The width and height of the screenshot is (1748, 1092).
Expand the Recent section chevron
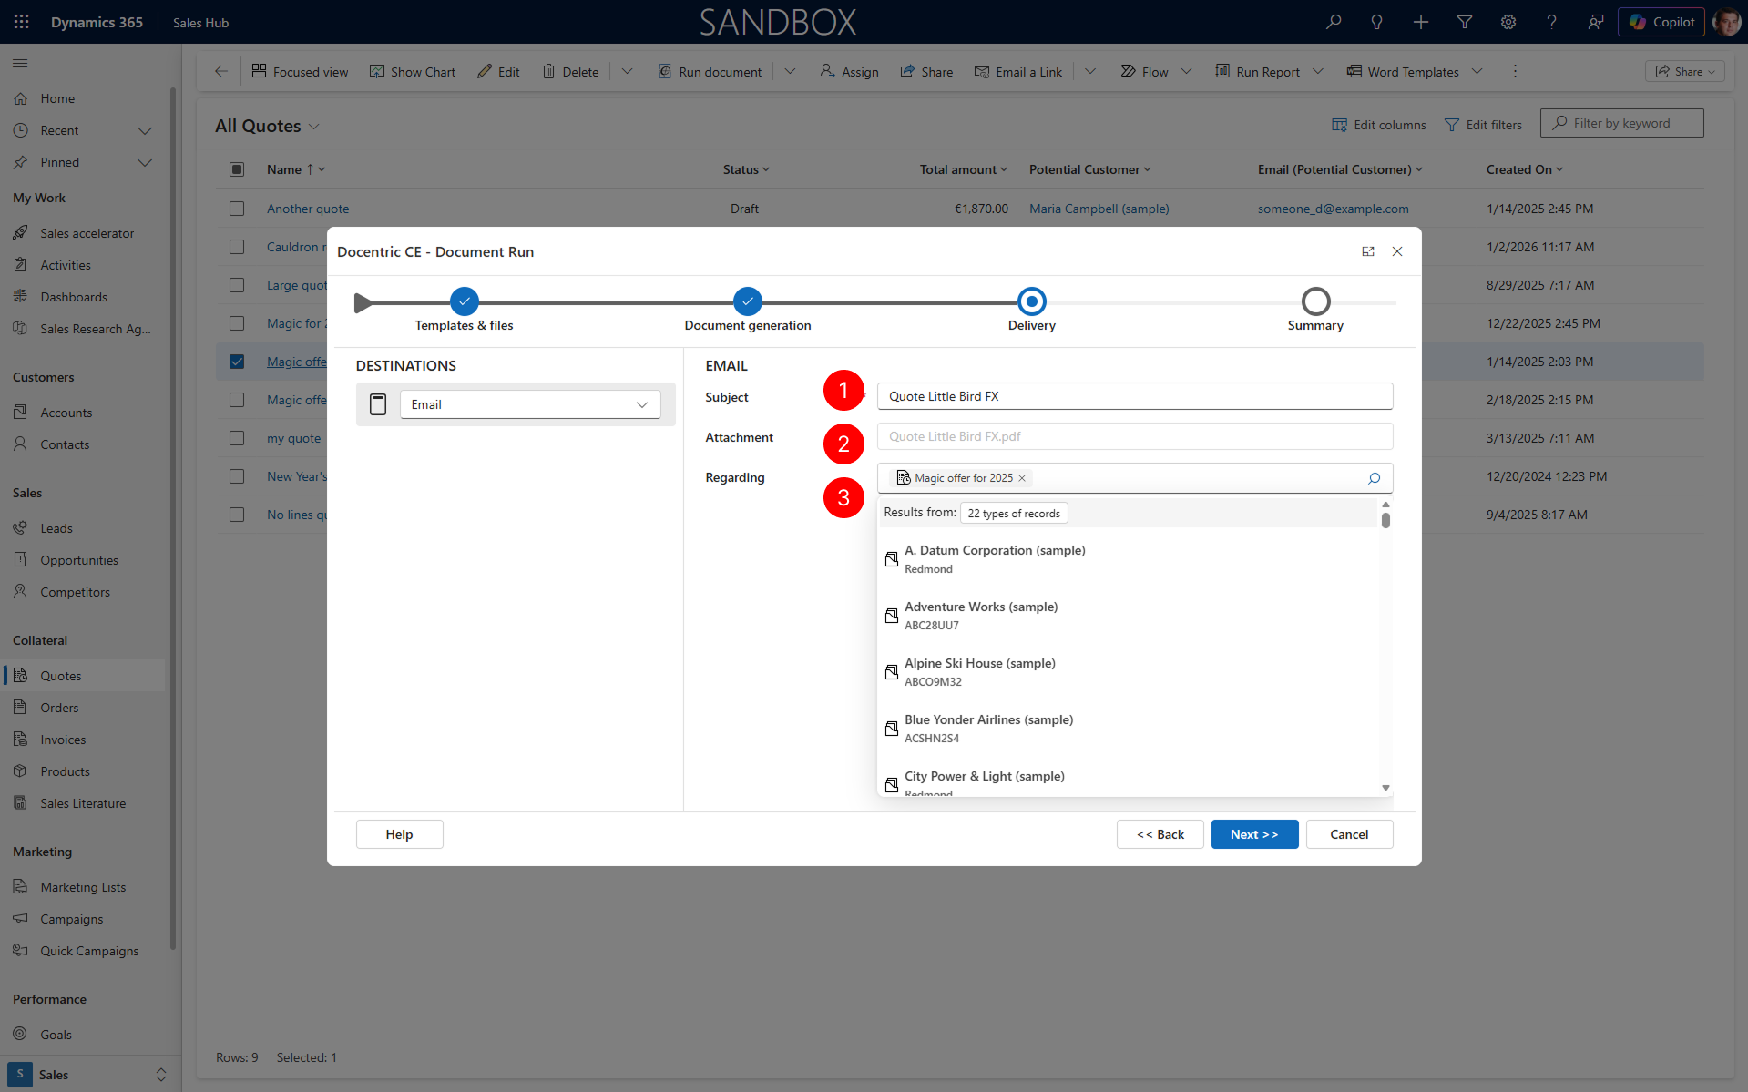coord(145,130)
